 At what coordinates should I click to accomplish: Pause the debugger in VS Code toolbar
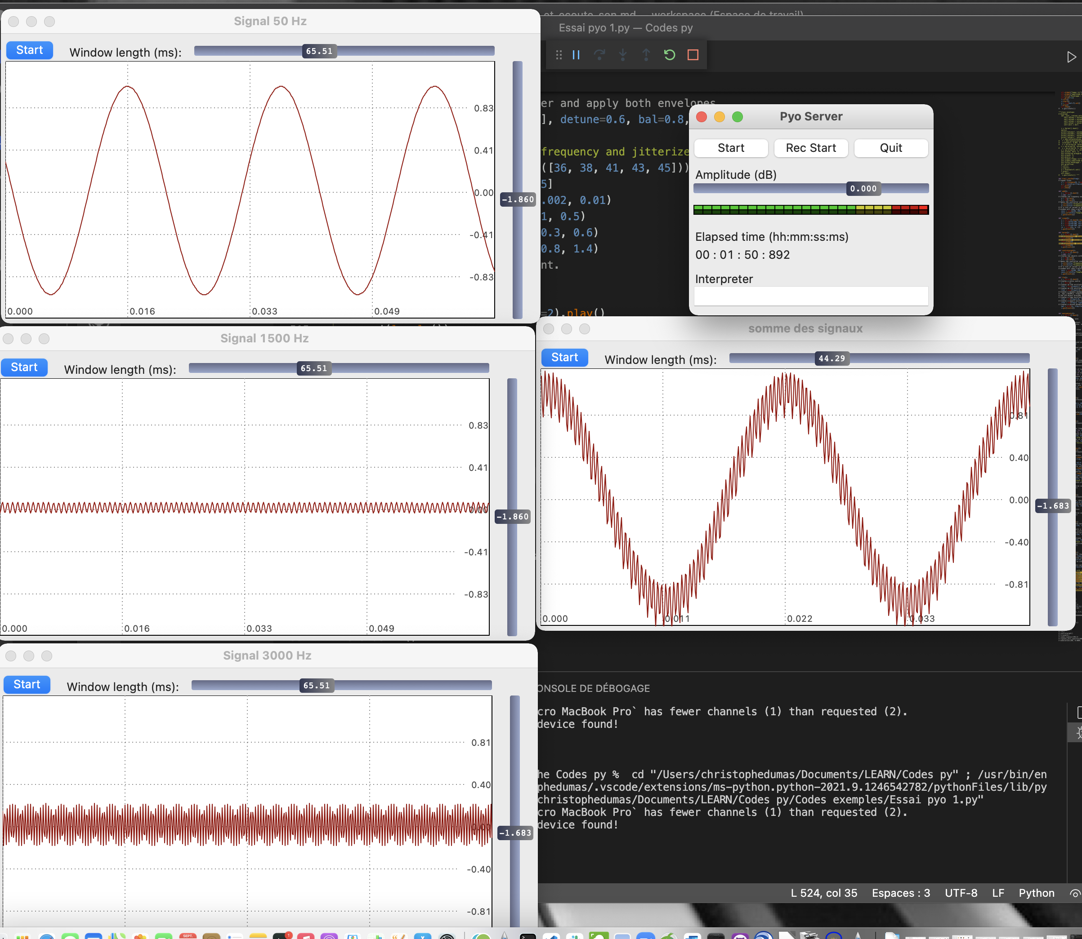tap(576, 54)
